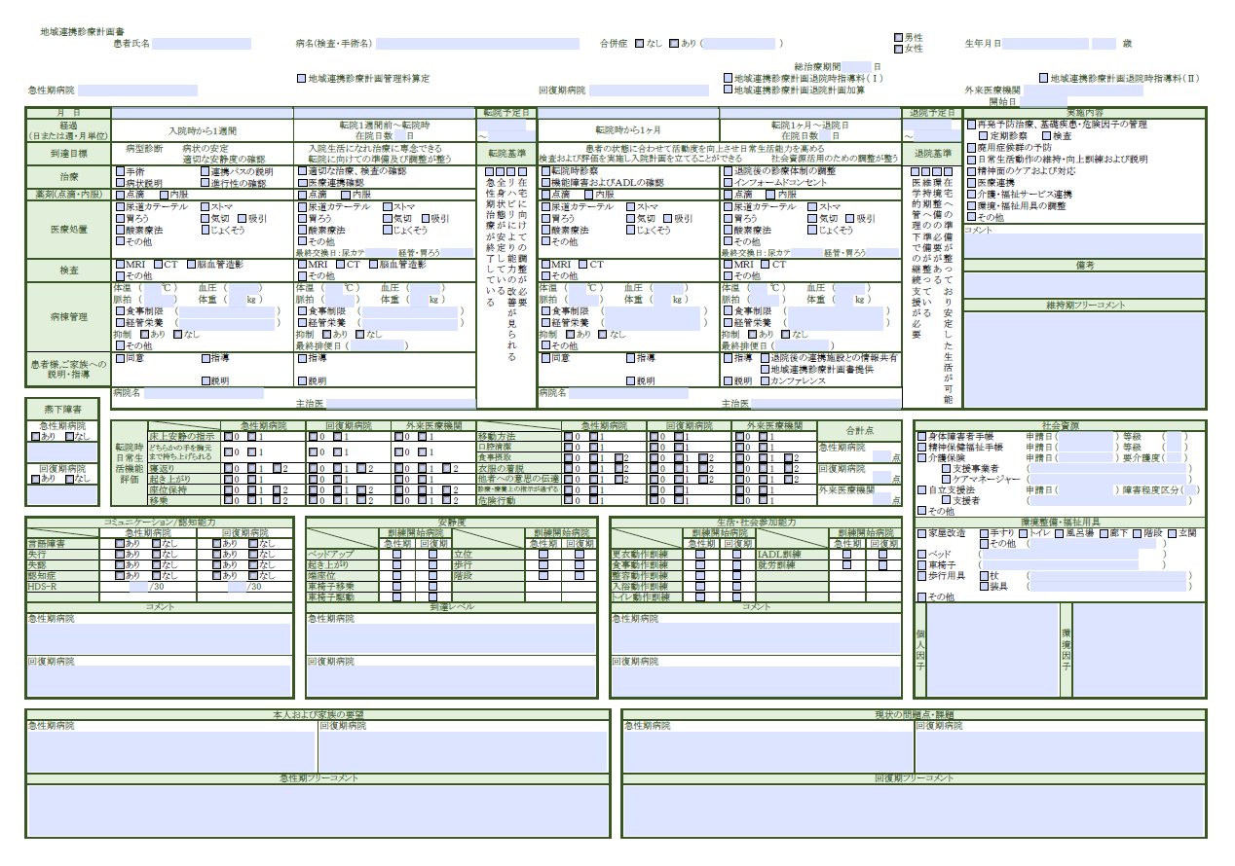
Task: Check the カンファレンス checkbox
Action: click(x=764, y=381)
